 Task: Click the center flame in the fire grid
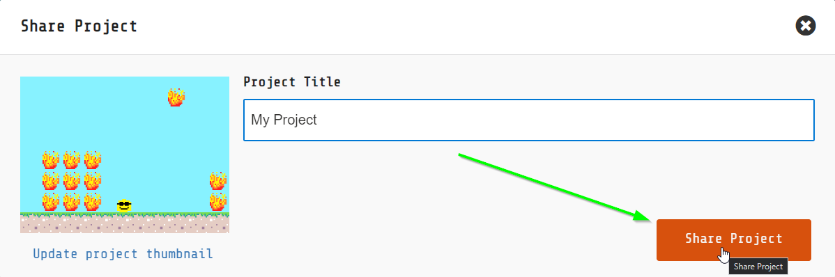pyautogui.click(x=71, y=181)
